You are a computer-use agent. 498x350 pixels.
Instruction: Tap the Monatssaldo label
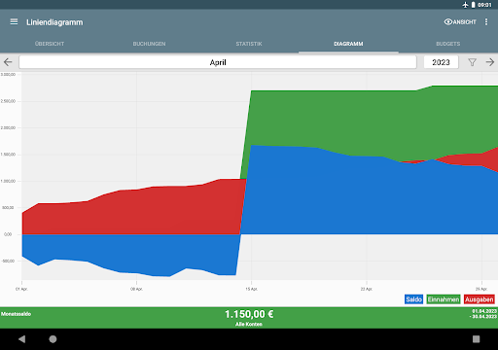click(17, 314)
